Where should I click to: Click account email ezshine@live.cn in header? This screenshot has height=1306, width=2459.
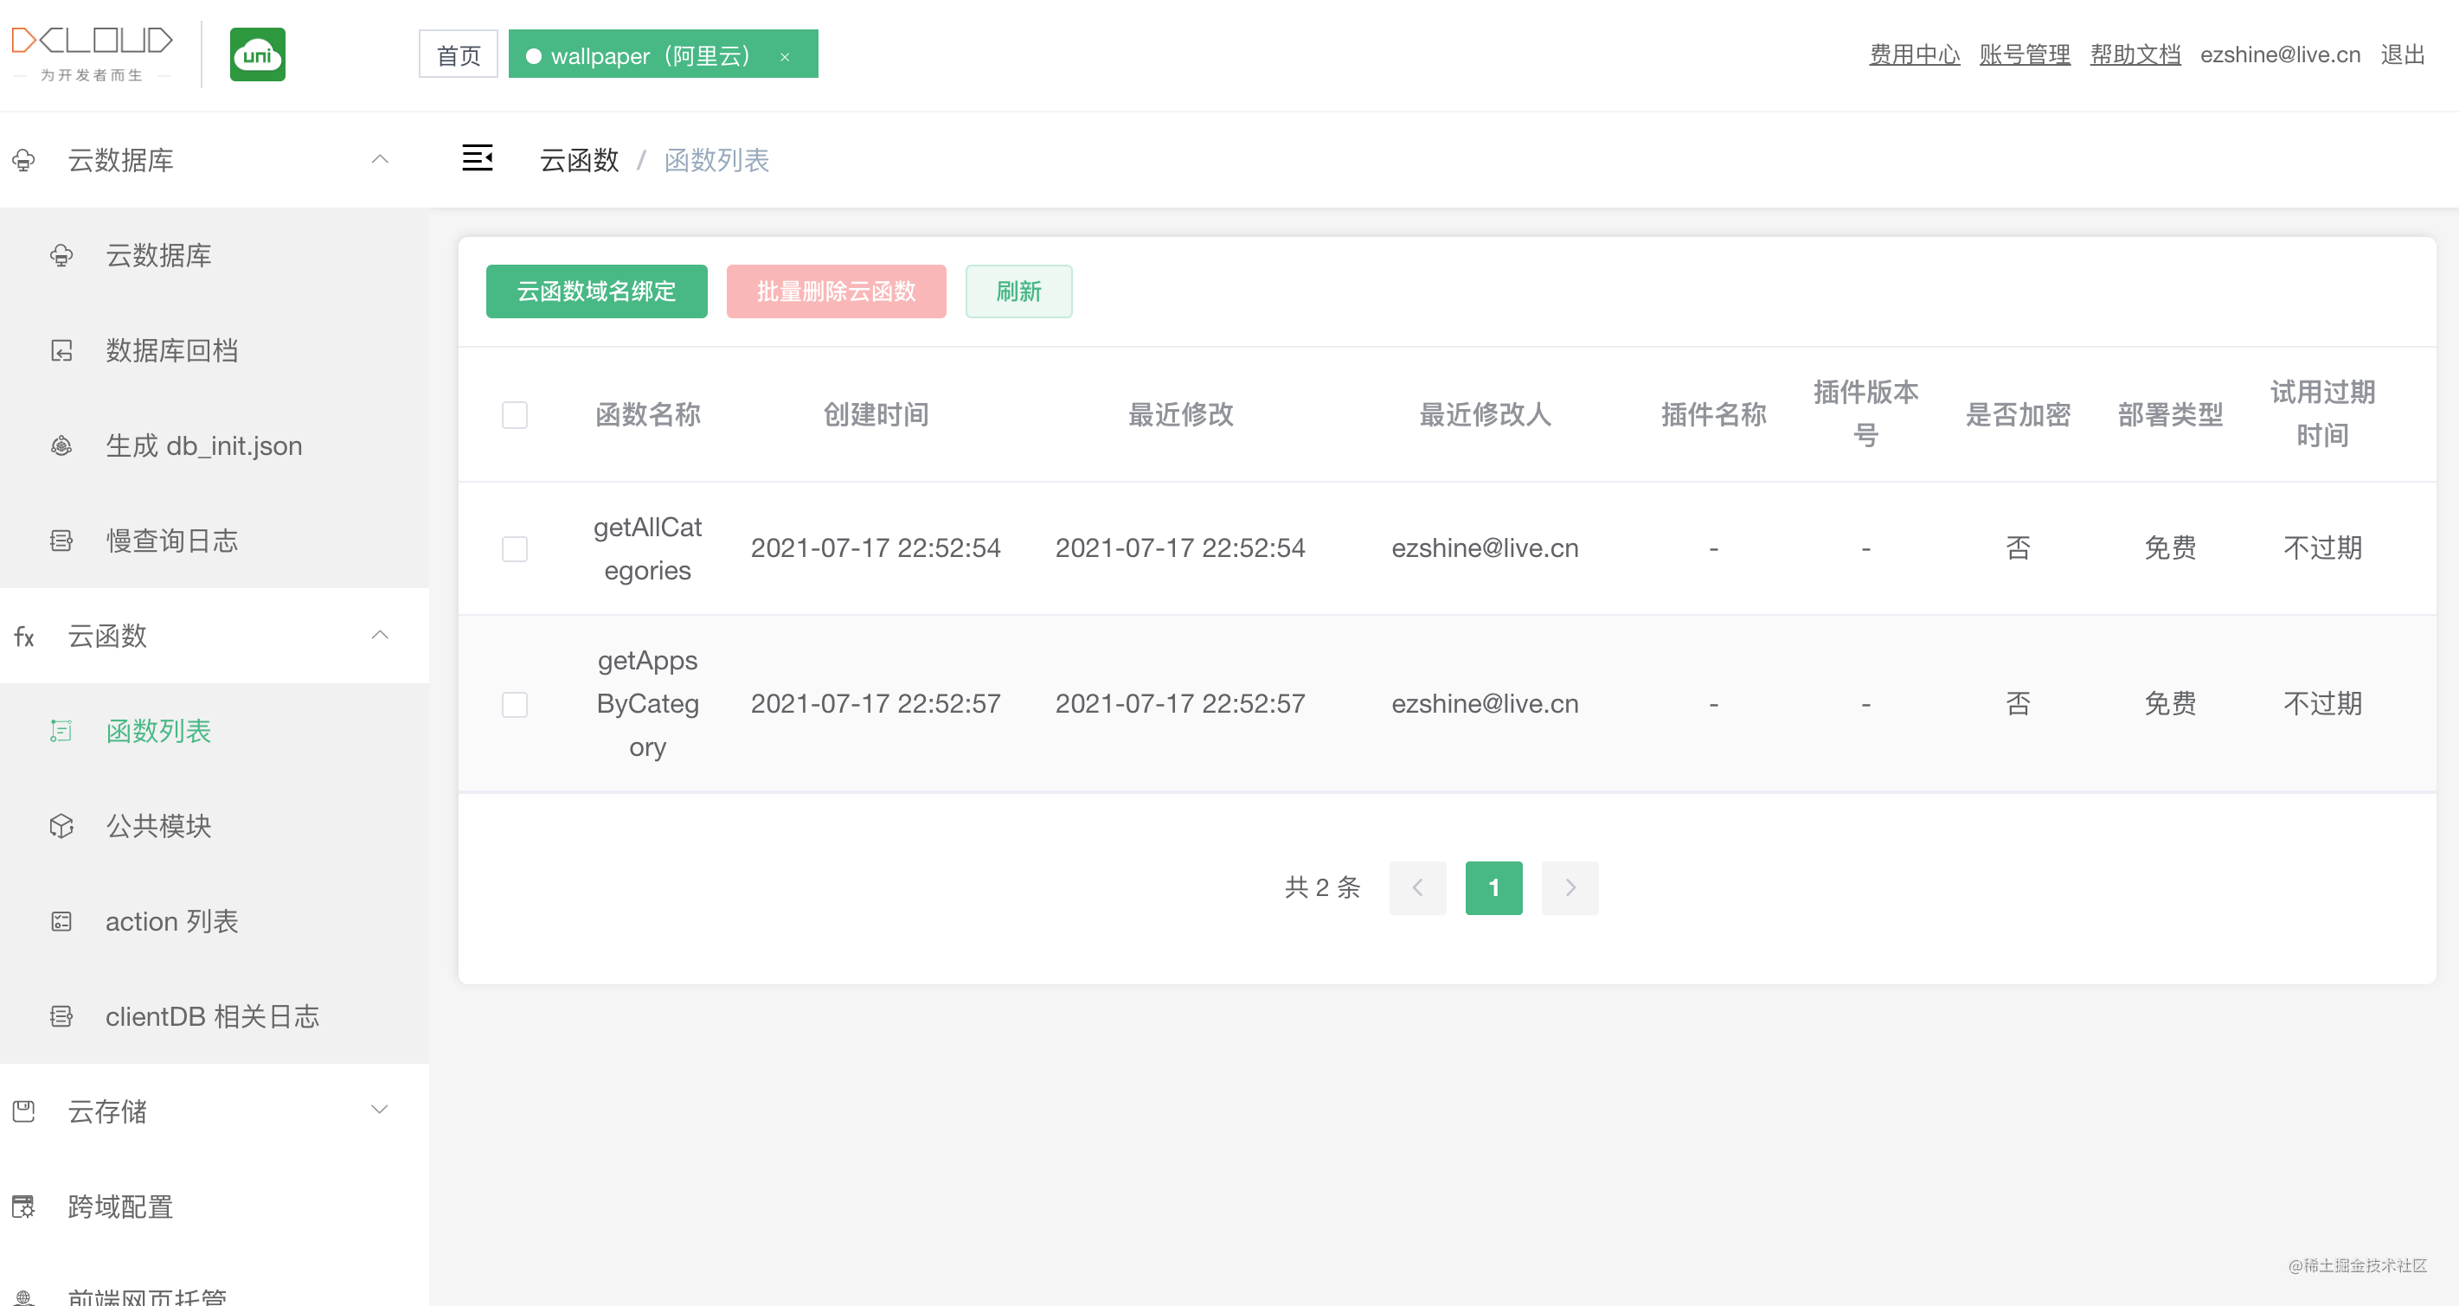pos(2281,54)
